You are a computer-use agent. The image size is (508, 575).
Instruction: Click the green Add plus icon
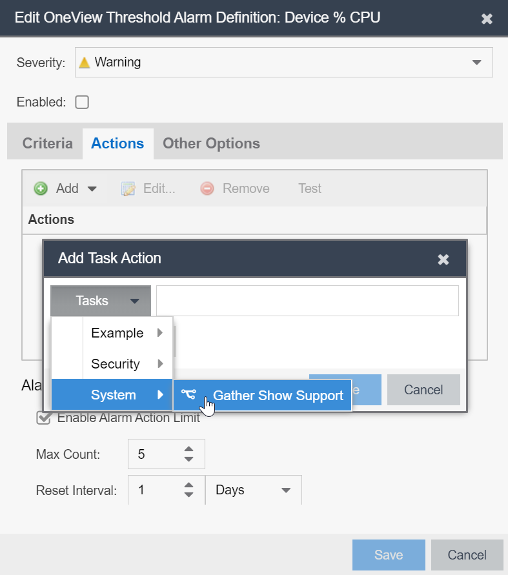pyautogui.click(x=41, y=188)
